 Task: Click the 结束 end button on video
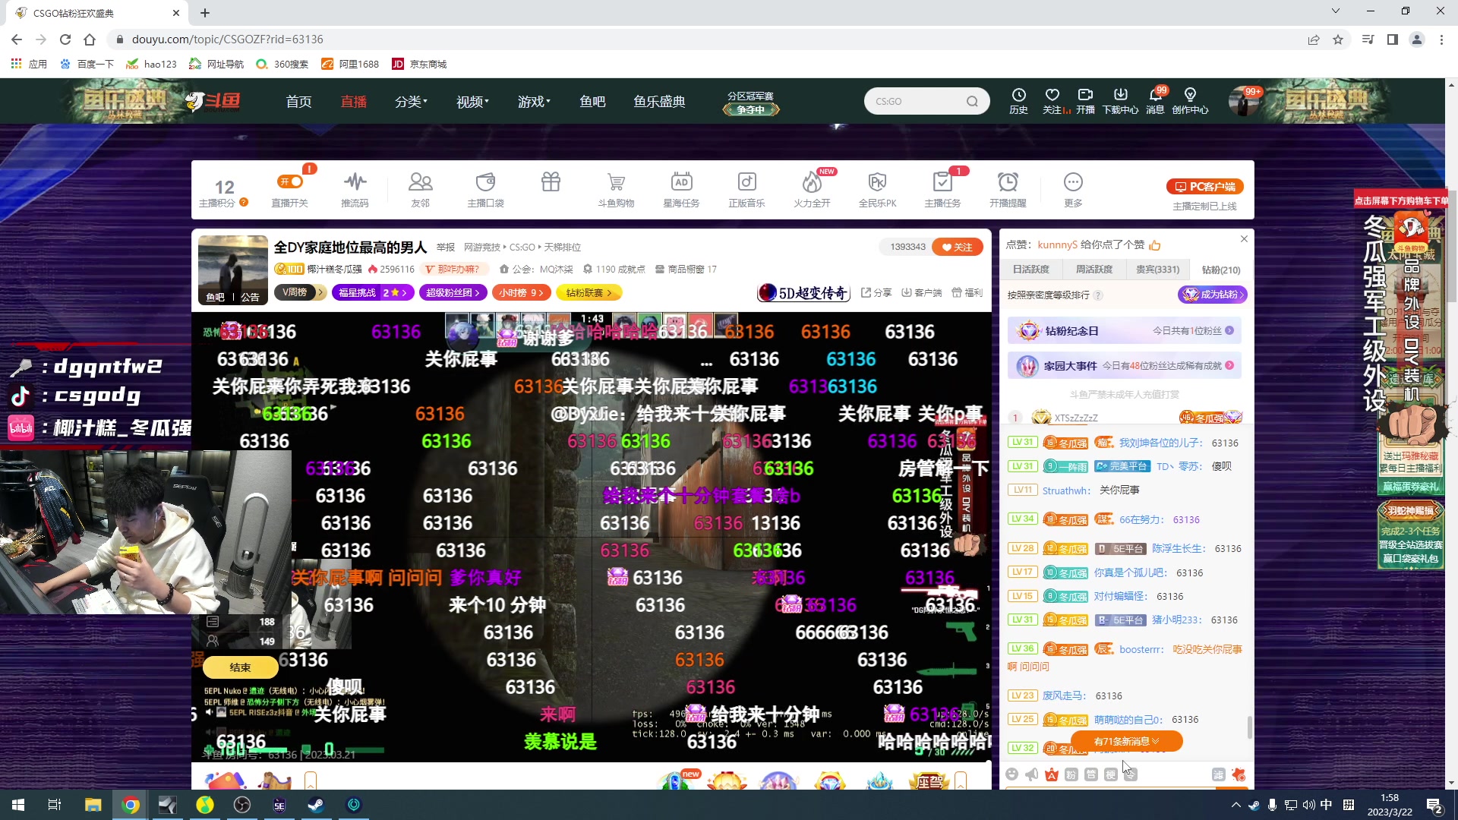coord(240,667)
